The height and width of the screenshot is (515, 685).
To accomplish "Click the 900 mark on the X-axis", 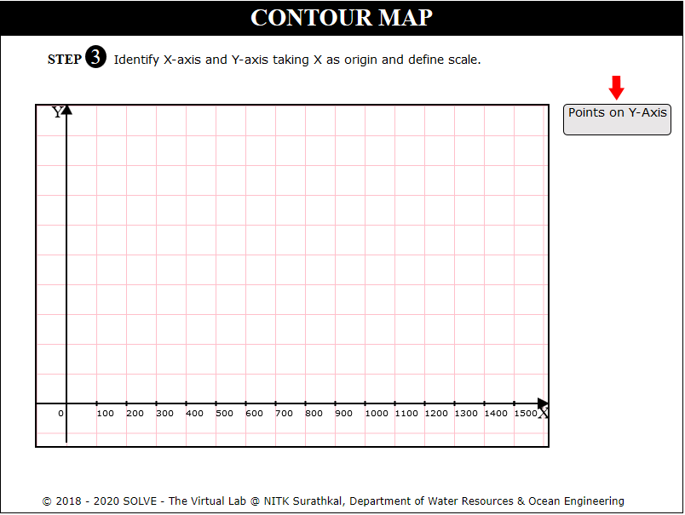I will point(343,414).
